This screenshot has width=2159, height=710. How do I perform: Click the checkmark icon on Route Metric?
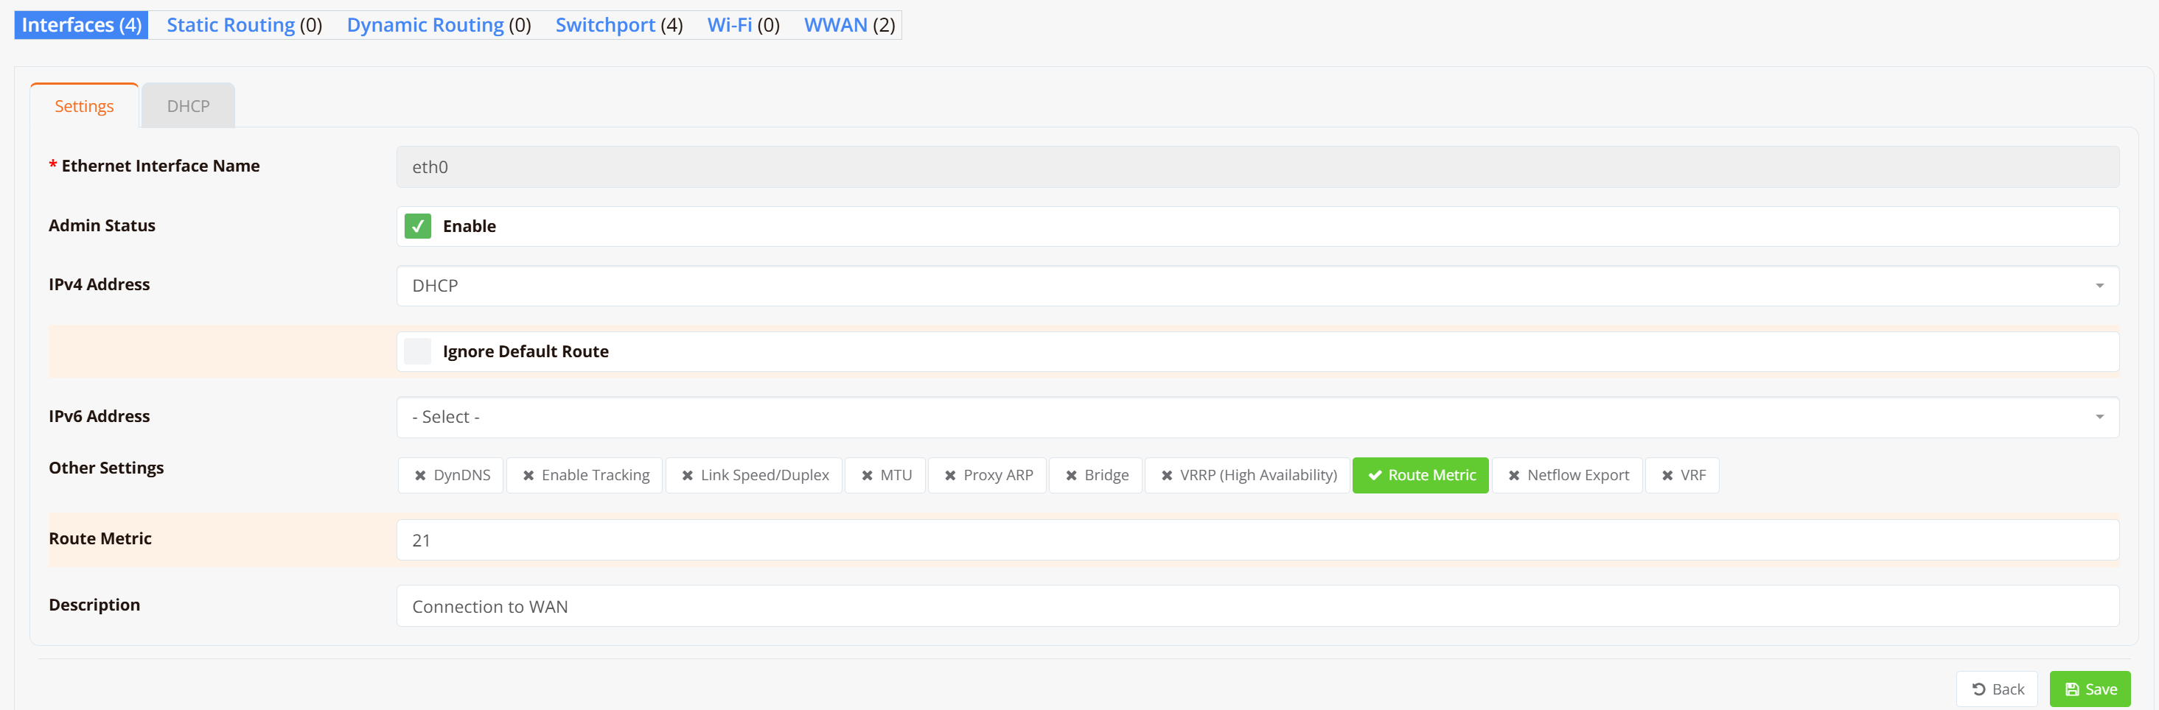[x=1375, y=476]
